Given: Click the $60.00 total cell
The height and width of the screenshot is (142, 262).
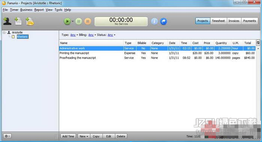Looking at the screenshot, I should coord(250,53).
